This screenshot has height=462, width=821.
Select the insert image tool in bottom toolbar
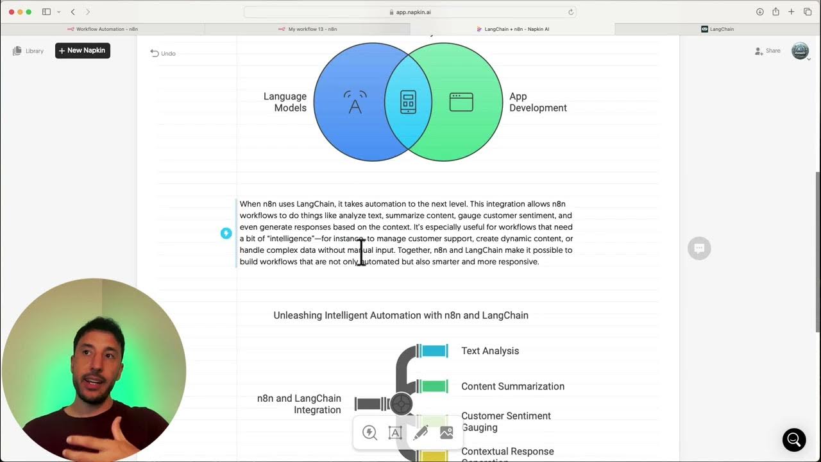[446, 432]
